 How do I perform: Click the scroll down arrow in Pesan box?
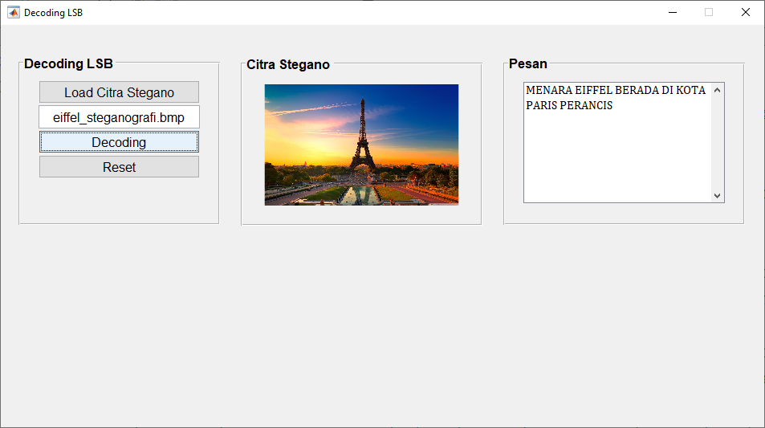(x=717, y=195)
